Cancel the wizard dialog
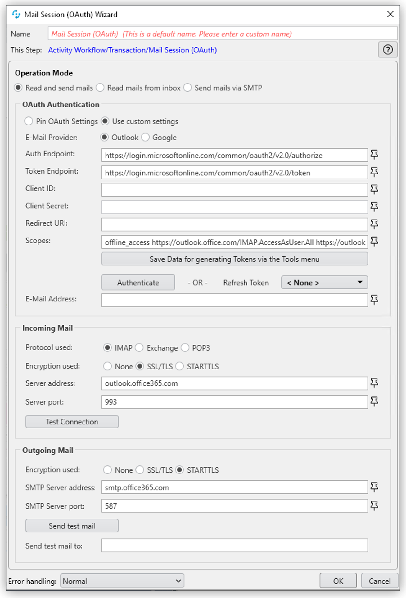Viewport: 406px width, 598px height. [x=380, y=581]
